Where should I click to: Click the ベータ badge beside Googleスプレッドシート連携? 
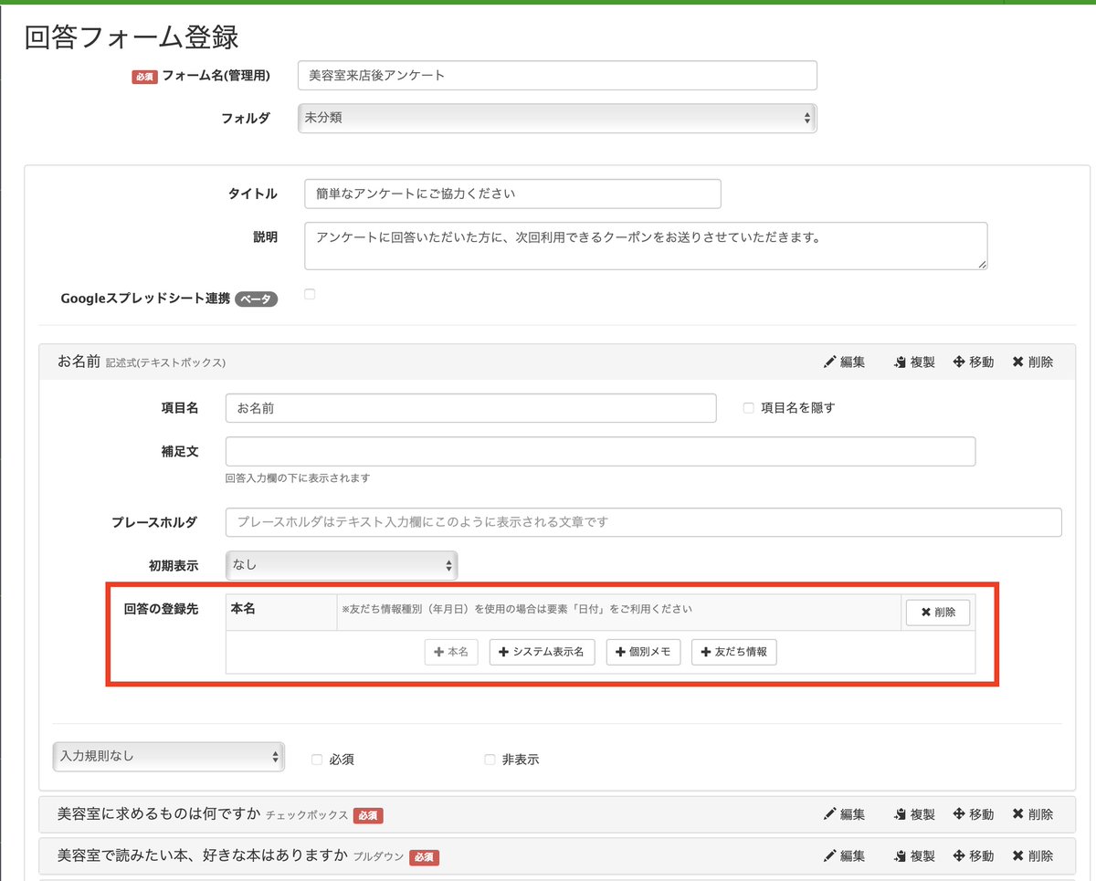click(257, 299)
